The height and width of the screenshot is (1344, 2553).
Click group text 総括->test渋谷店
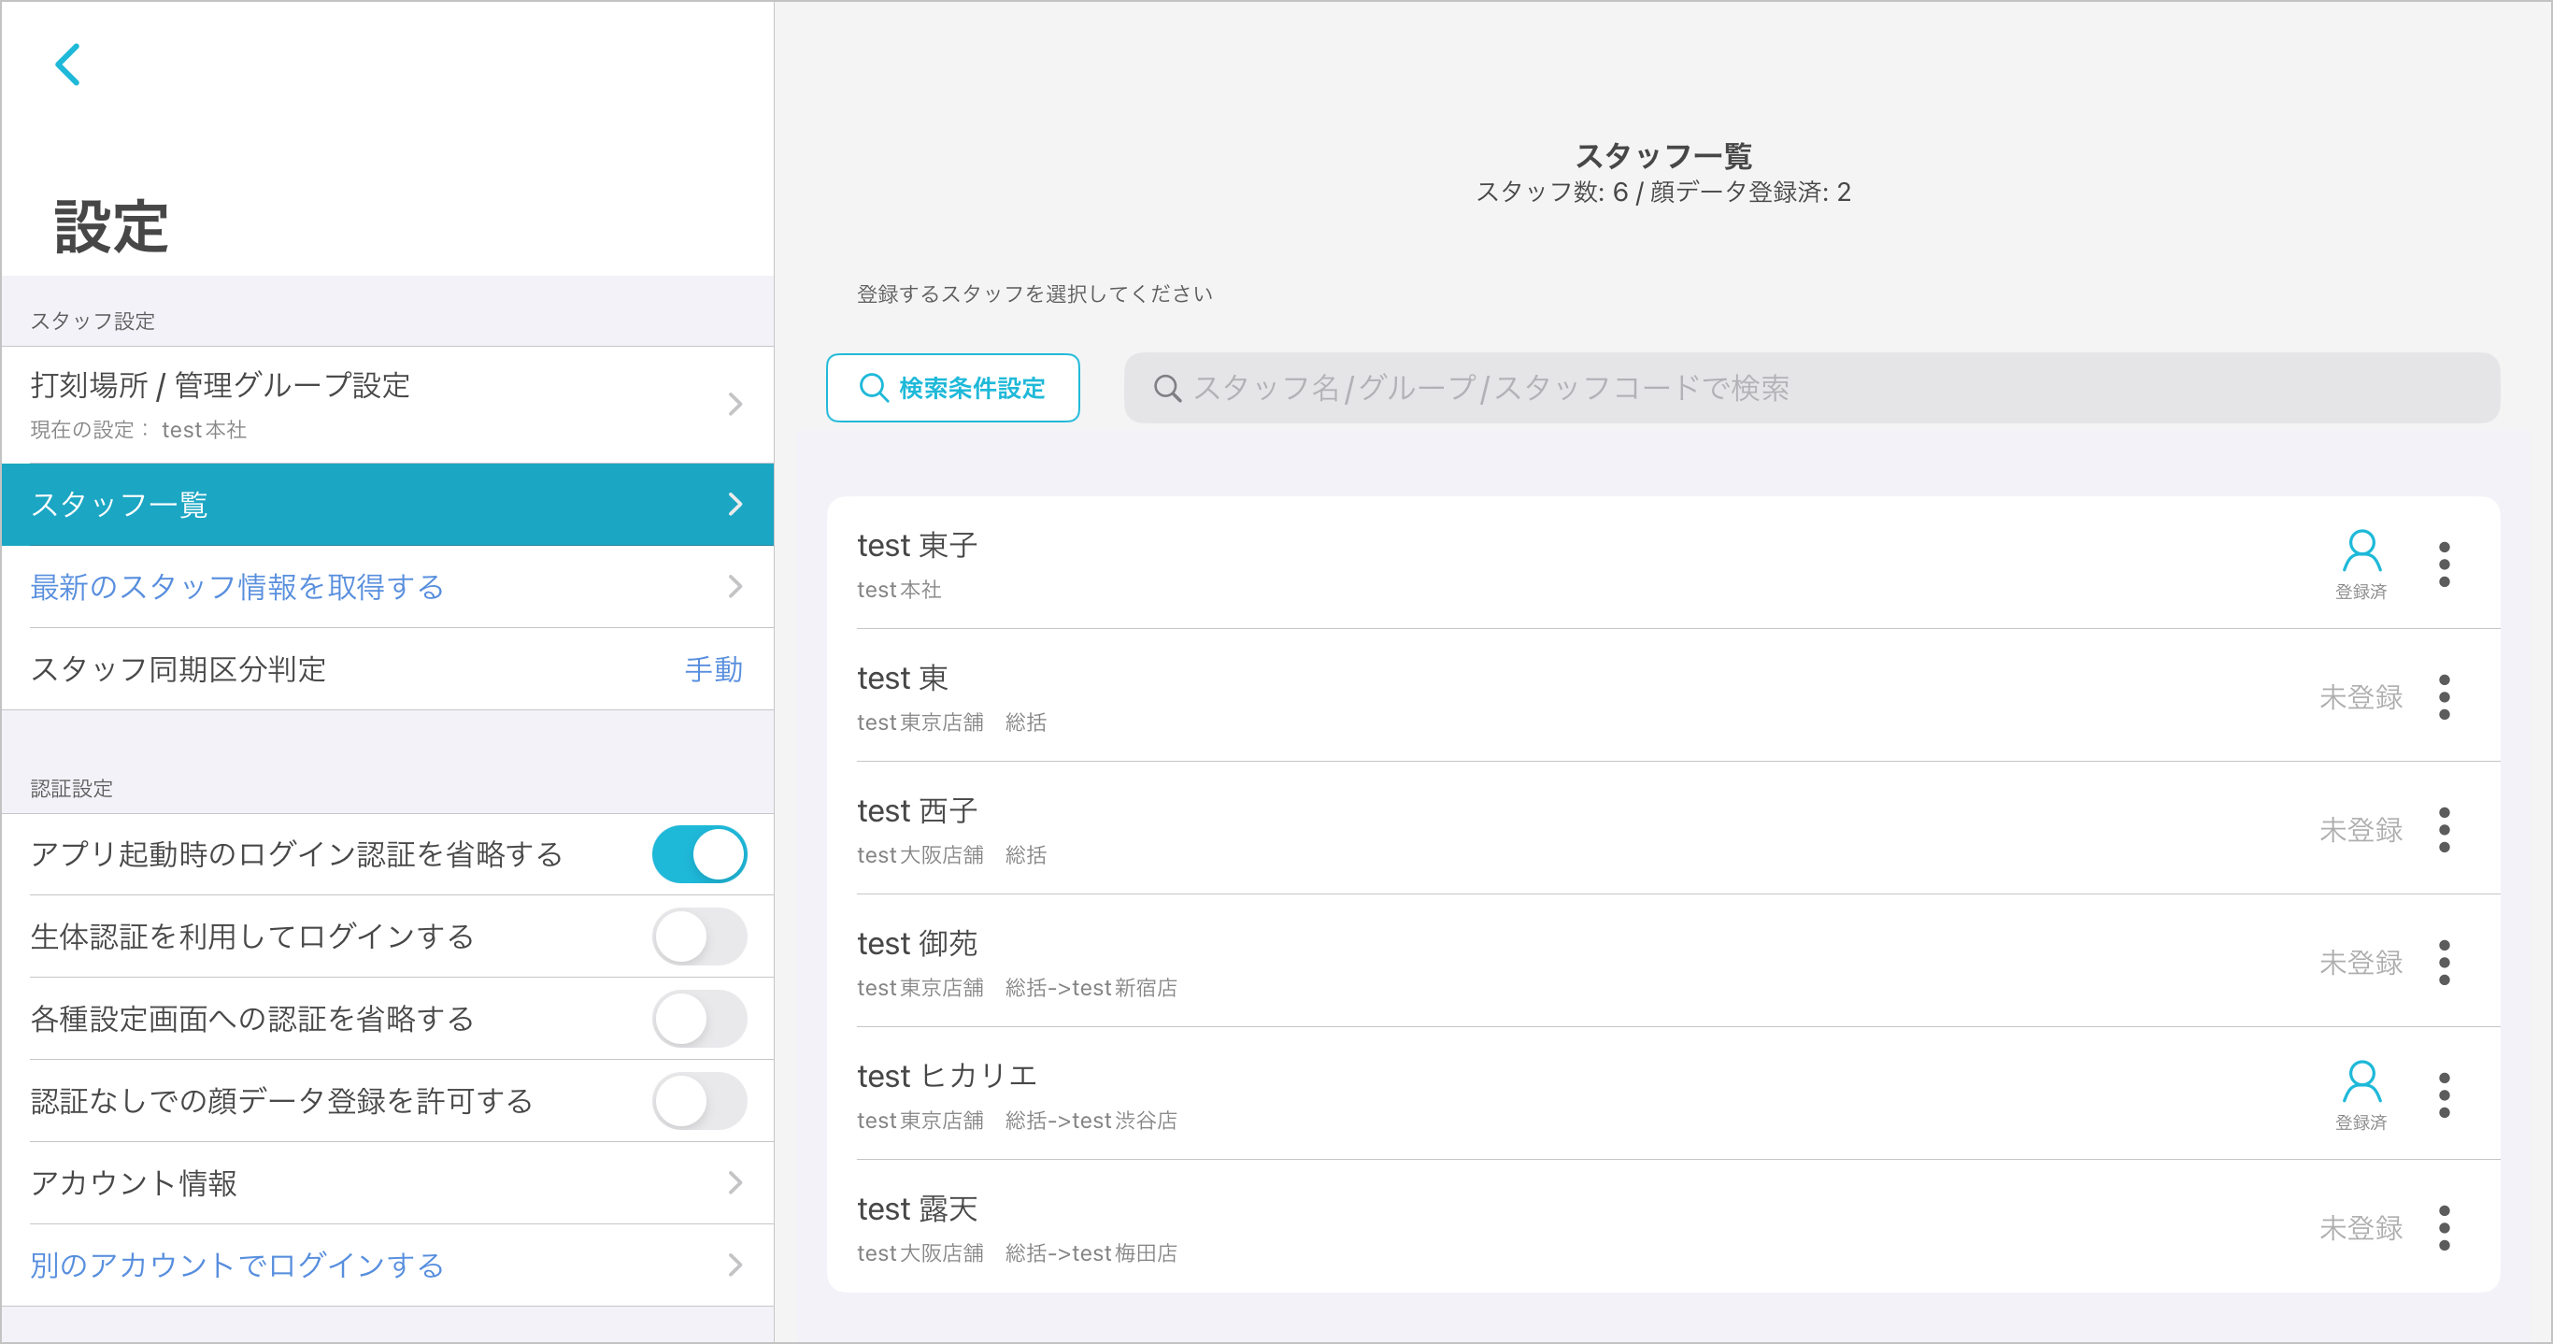pyautogui.click(x=1091, y=1120)
